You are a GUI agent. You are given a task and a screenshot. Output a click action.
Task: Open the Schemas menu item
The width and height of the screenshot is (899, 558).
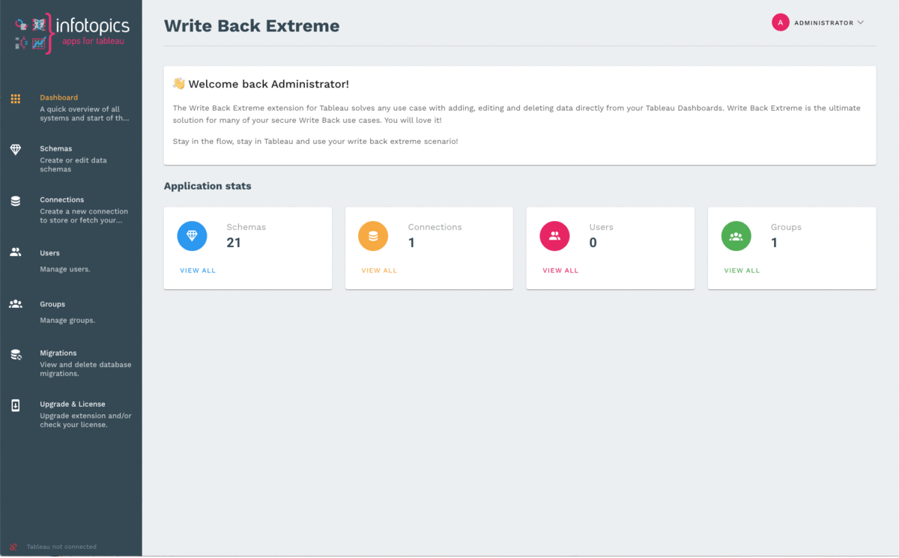[x=71, y=159]
